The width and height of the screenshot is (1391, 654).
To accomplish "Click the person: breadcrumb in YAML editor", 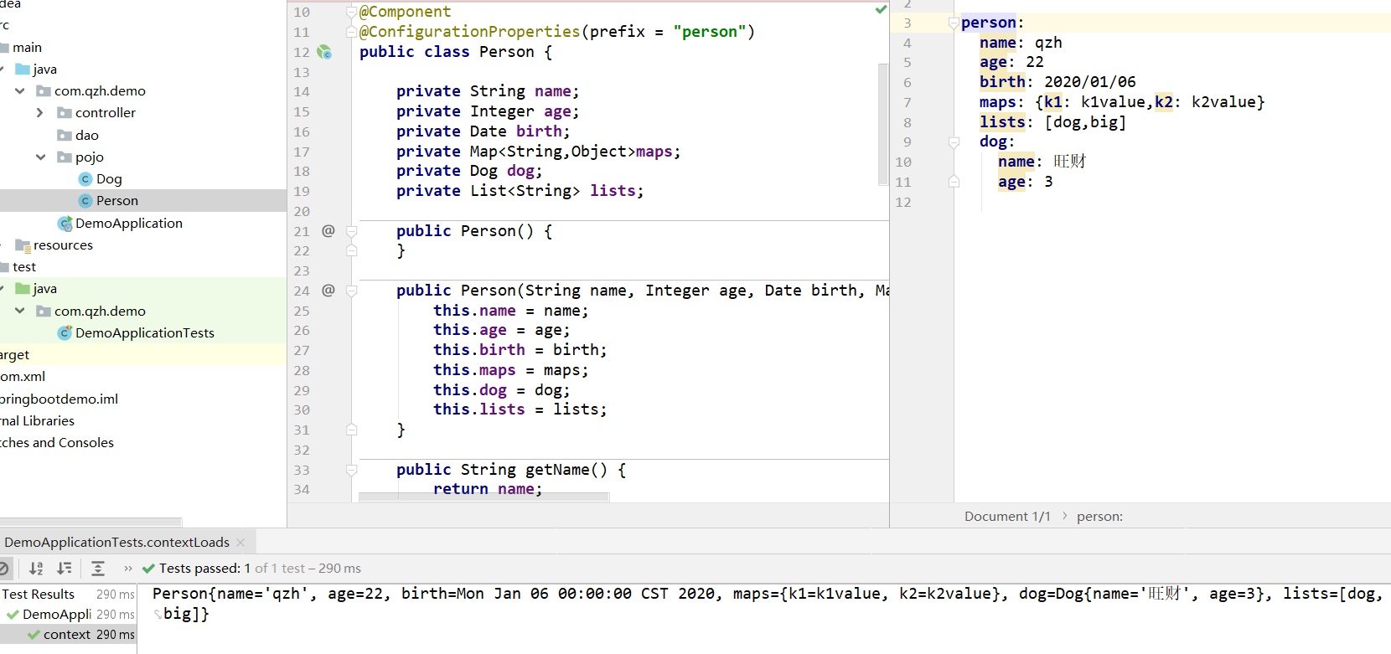I will [1099, 517].
